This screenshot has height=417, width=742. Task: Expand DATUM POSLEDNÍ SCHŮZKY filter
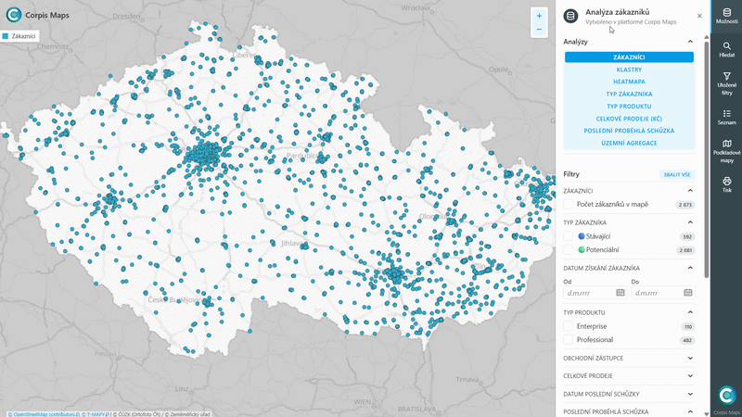tap(690, 394)
